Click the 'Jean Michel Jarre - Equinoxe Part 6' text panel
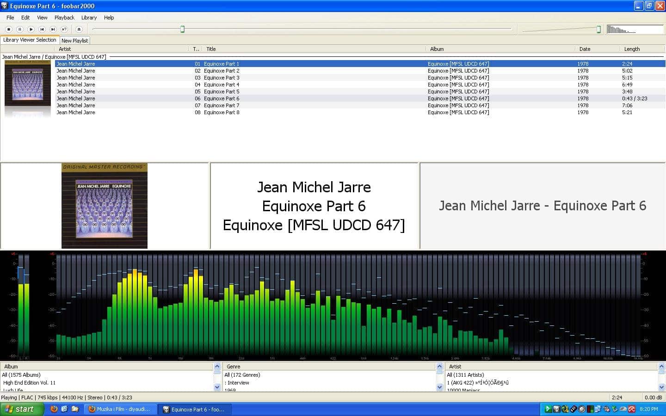The height and width of the screenshot is (416, 666). 543,206
